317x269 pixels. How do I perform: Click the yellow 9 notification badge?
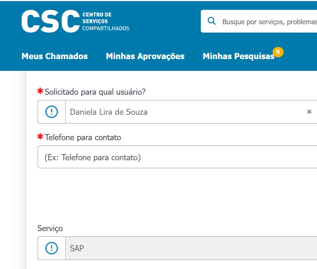[278, 52]
